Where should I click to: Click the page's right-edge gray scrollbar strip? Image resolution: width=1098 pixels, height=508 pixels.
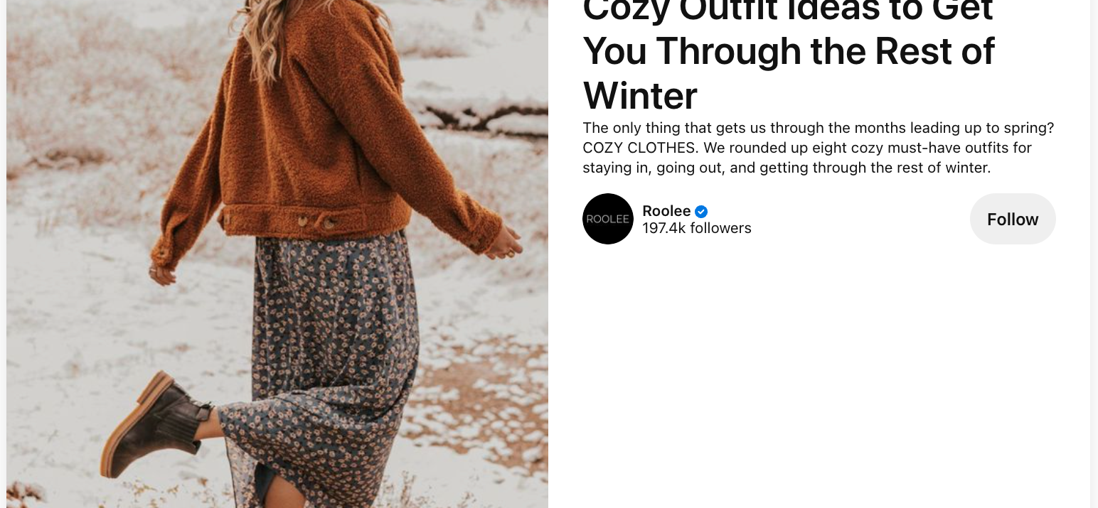[x=1094, y=254]
